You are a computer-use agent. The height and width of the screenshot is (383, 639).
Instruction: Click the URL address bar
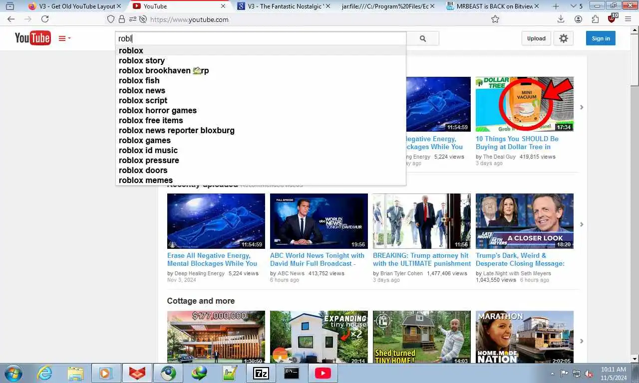click(319, 19)
